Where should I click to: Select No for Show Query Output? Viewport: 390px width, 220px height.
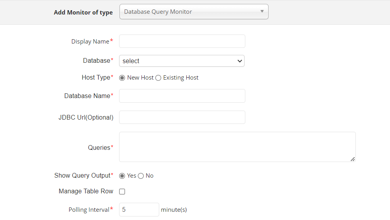pos(141,176)
